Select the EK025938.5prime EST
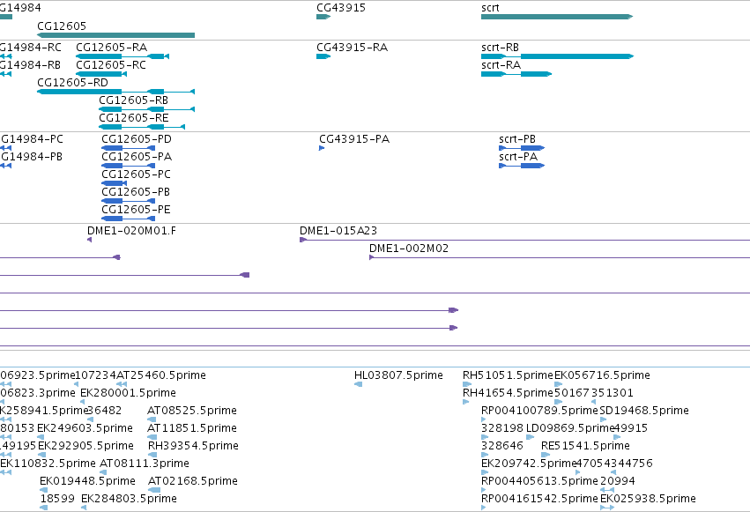The width and height of the screenshot is (750, 512). coord(607,508)
